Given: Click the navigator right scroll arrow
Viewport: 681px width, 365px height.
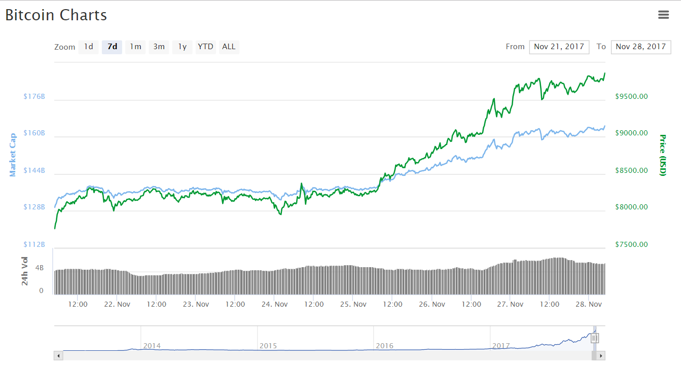Looking at the screenshot, I should (x=601, y=355).
